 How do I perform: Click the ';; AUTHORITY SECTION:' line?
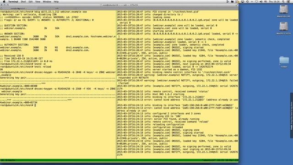[x=14, y=45]
